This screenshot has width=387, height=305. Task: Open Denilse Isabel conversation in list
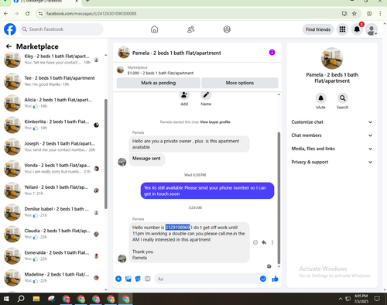[x=52, y=212]
